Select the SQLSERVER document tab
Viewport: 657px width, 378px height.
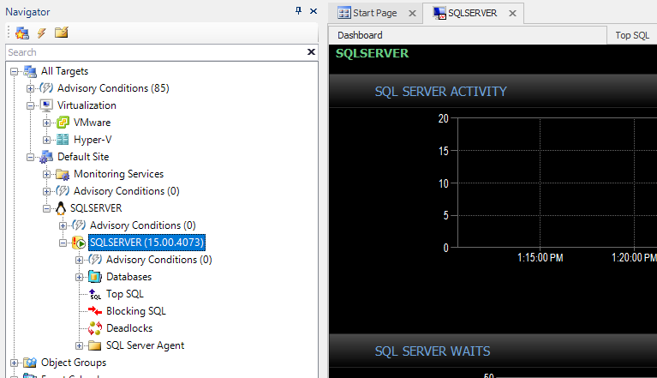tap(472, 13)
